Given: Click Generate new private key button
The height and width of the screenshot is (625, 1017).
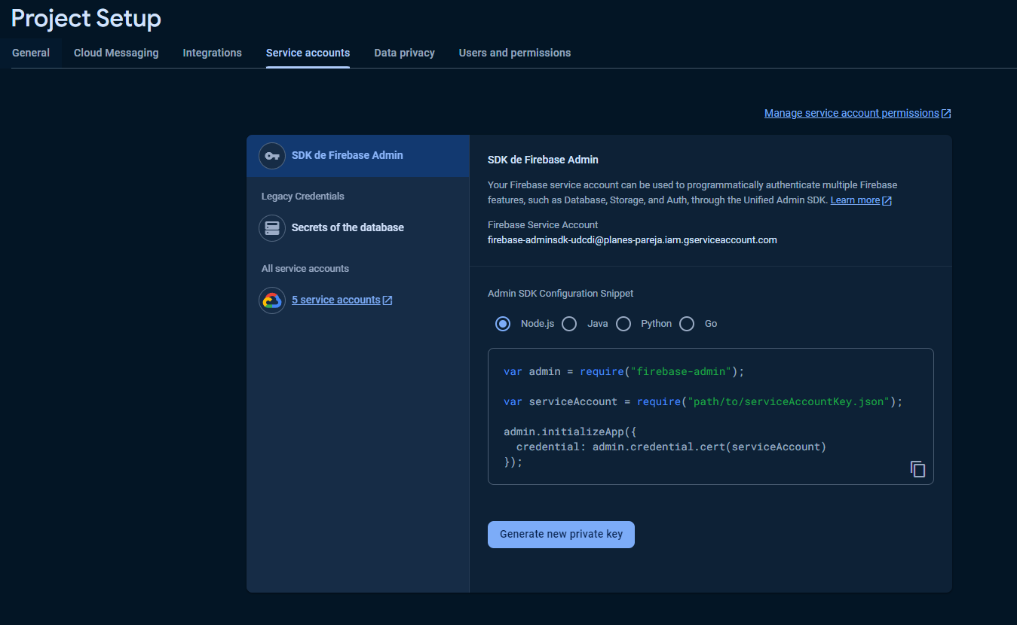Looking at the screenshot, I should 561,535.
